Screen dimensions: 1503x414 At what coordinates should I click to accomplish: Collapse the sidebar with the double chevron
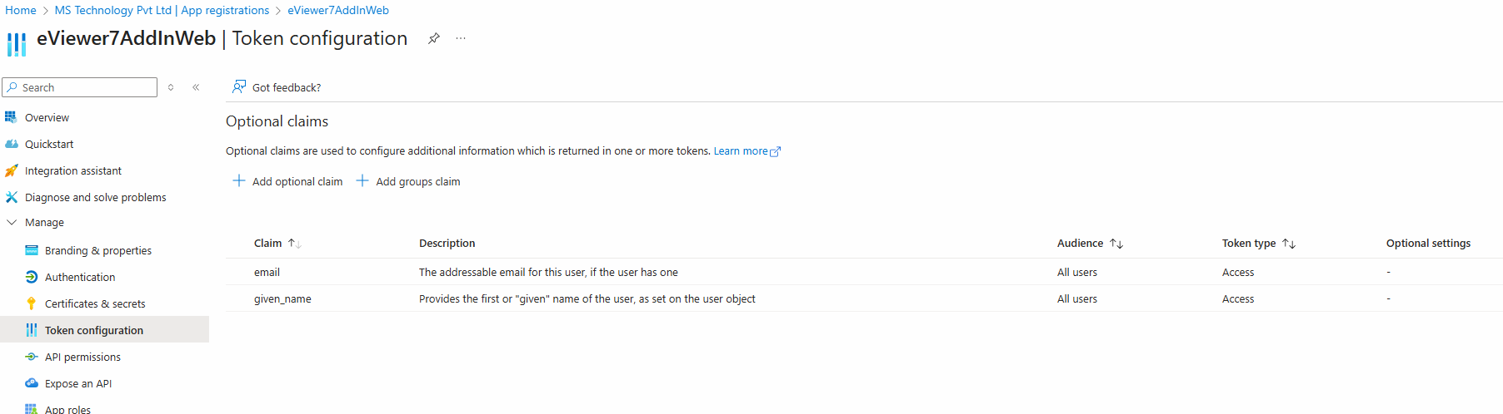click(x=196, y=87)
